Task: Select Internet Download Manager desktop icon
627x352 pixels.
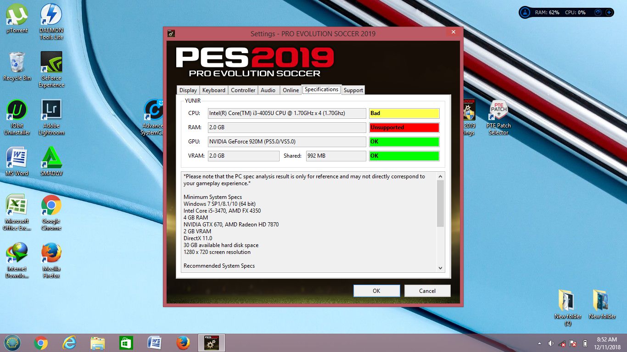Action: pos(17,260)
